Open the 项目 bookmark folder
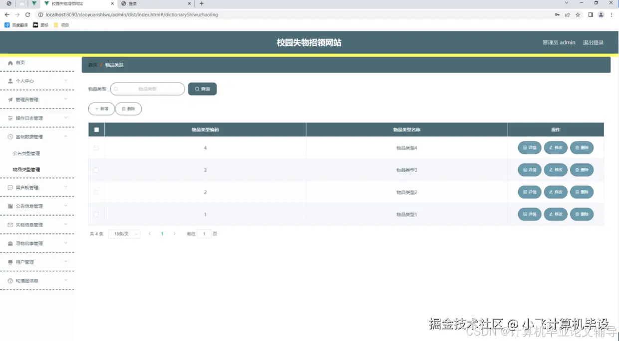Viewport: 619px width, 341px height. tap(61, 25)
